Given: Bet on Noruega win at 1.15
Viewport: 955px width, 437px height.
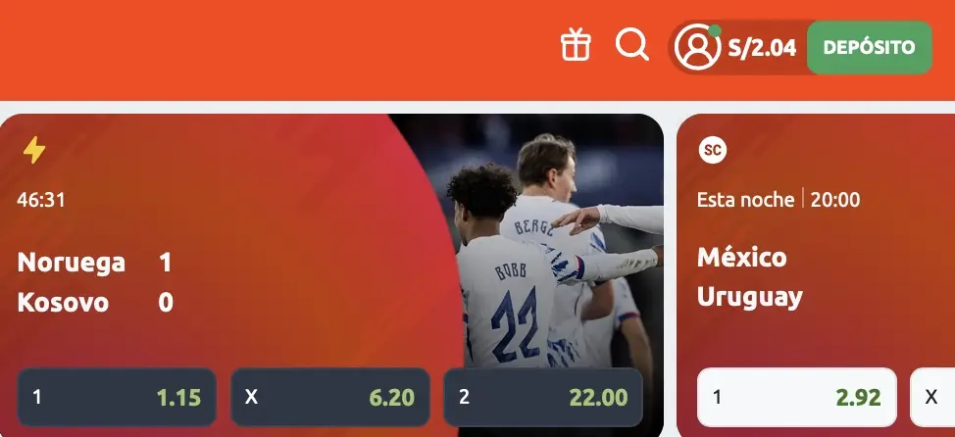Looking at the screenshot, I should point(117,398).
